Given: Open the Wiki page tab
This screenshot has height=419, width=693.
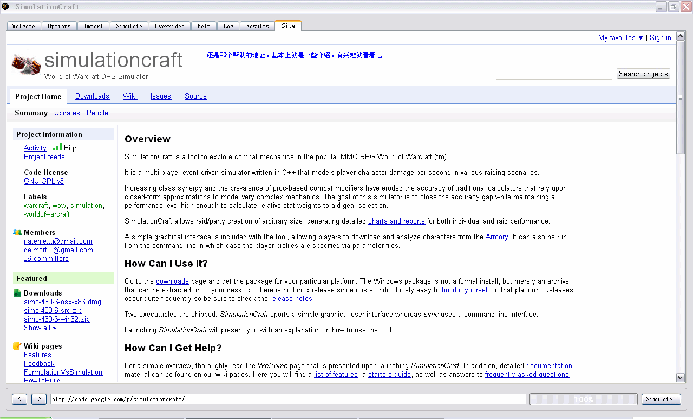Looking at the screenshot, I should [130, 96].
